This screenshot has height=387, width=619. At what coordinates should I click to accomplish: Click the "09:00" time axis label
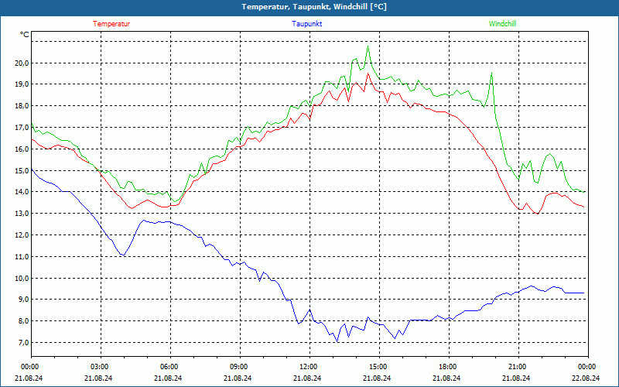(240, 367)
